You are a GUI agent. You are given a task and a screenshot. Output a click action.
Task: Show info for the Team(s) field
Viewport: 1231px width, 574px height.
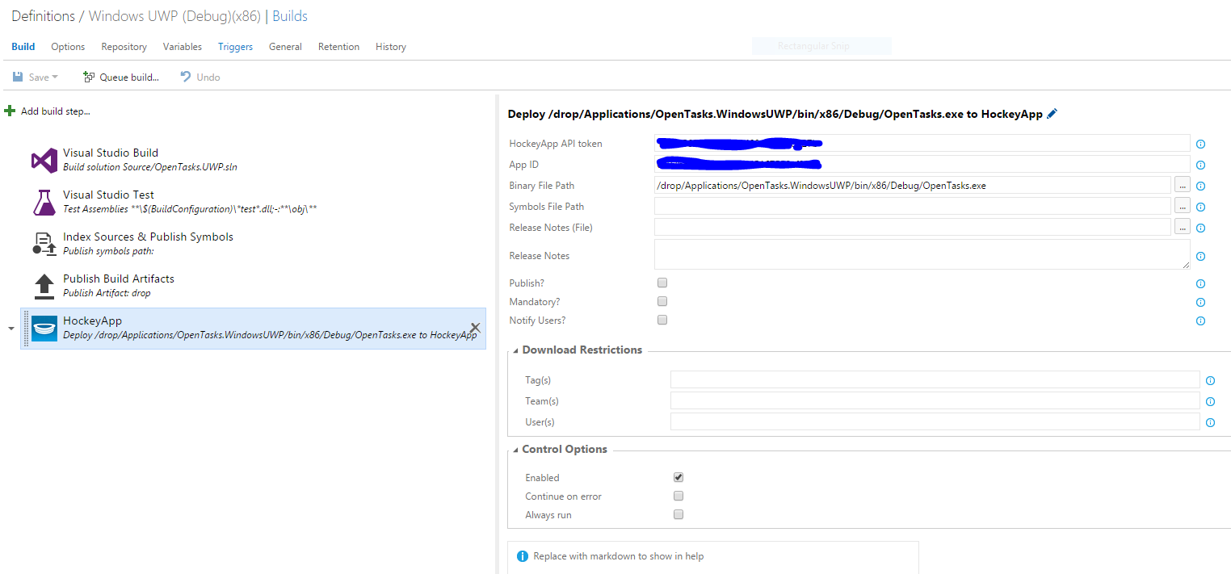pyautogui.click(x=1210, y=402)
